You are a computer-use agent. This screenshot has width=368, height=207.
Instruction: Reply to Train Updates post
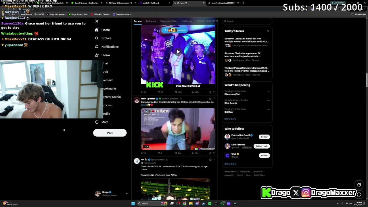click(x=143, y=153)
